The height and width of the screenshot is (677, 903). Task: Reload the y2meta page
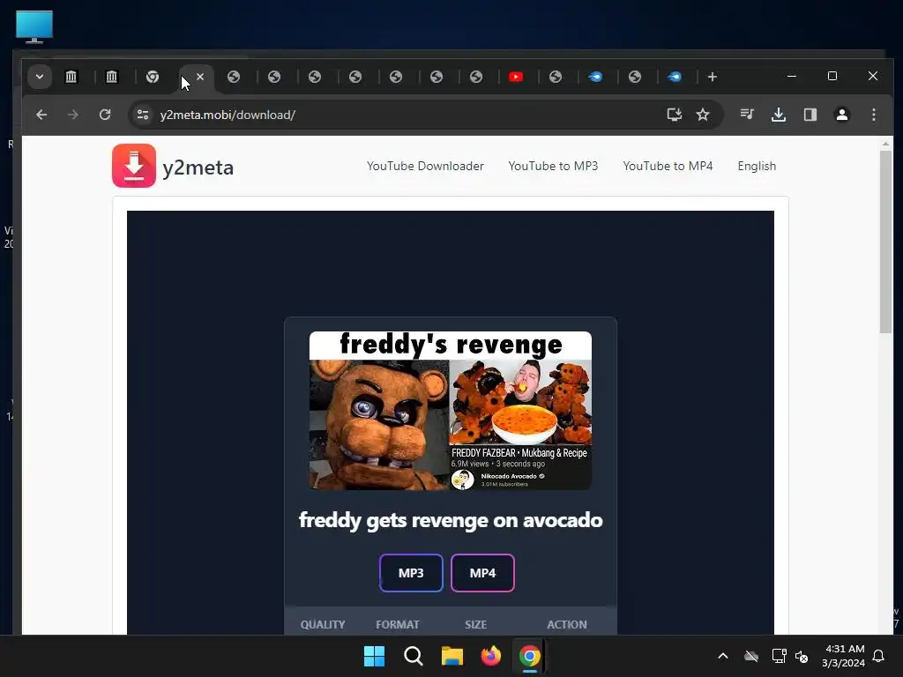click(x=105, y=115)
